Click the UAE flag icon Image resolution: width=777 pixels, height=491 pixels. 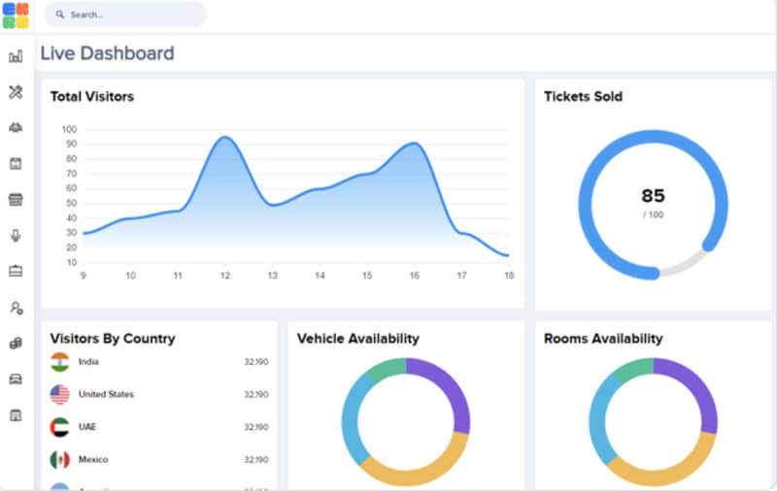click(x=60, y=427)
